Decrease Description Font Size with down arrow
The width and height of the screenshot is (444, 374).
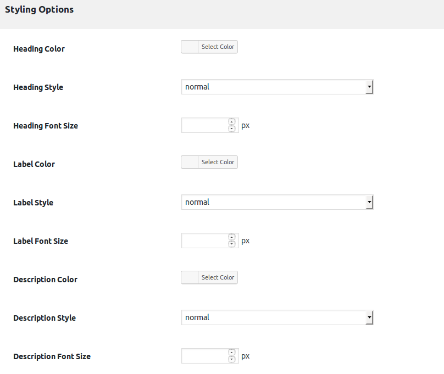pos(232,359)
